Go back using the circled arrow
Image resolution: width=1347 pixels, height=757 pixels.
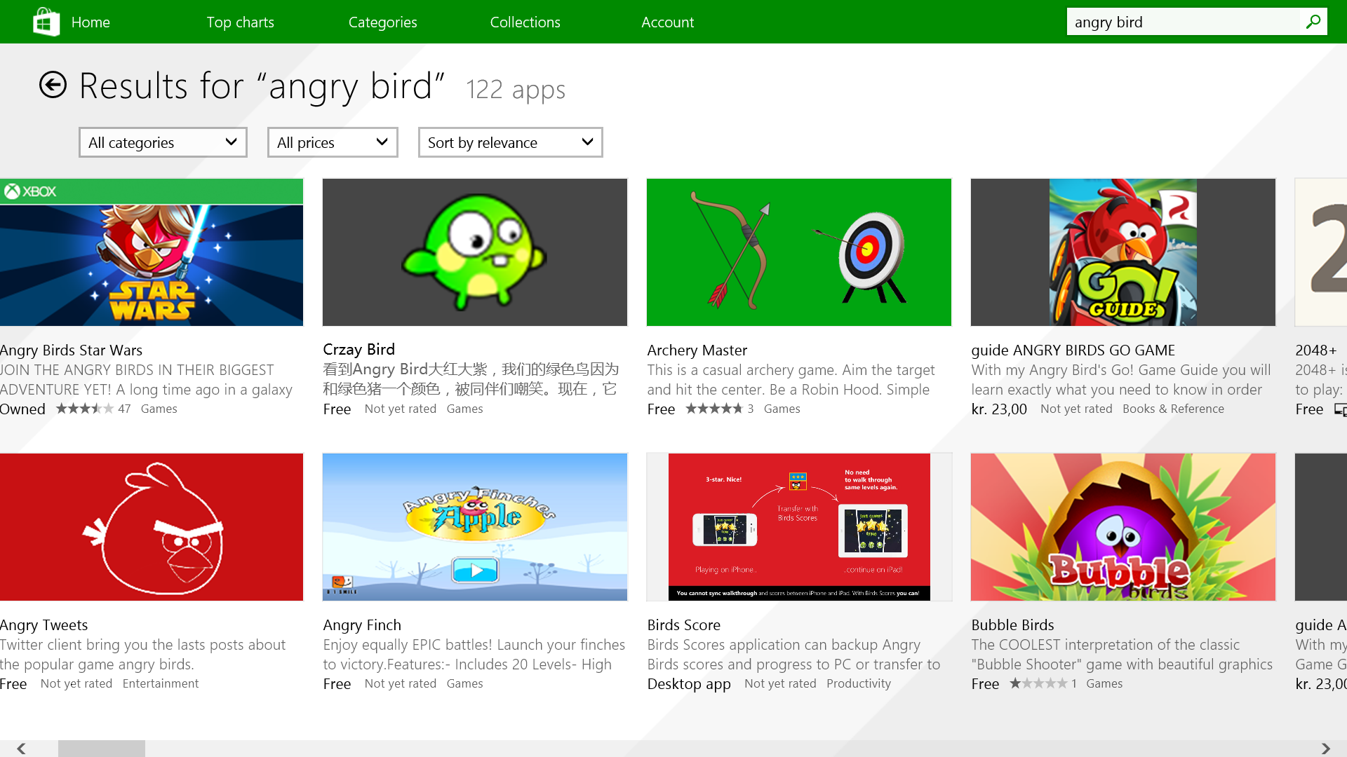tap(53, 86)
